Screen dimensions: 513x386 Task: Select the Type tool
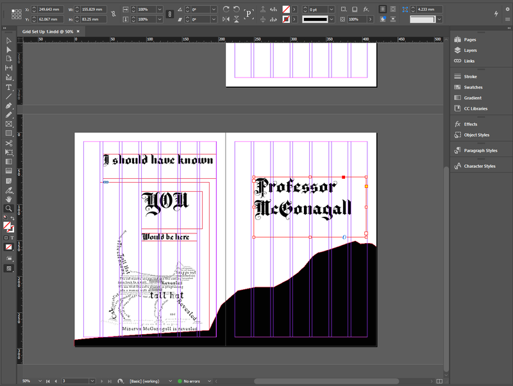tap(9, 87)
